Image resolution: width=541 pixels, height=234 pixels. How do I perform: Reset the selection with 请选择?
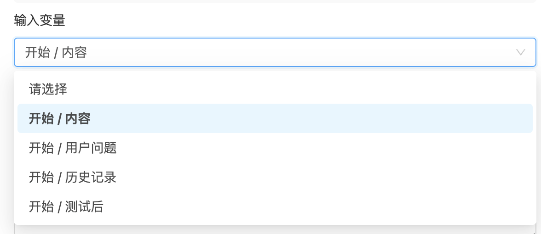[x=275, y=89]
